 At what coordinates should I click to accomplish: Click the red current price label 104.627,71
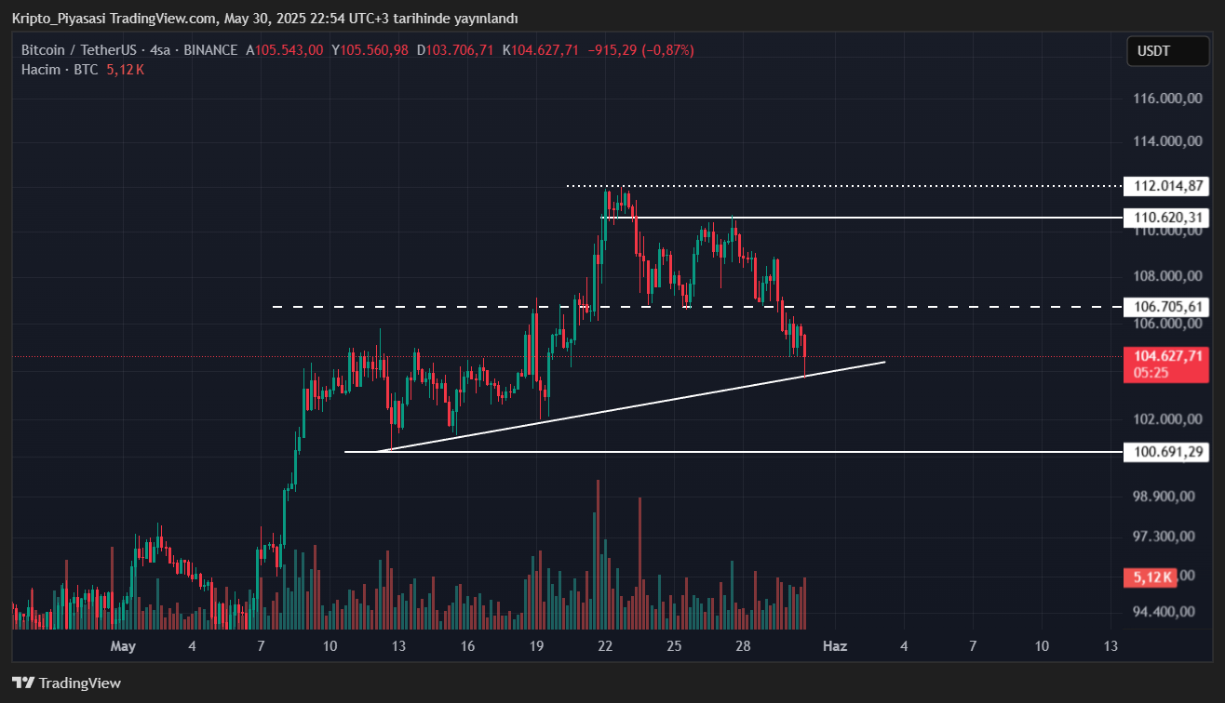[1165, 356]
